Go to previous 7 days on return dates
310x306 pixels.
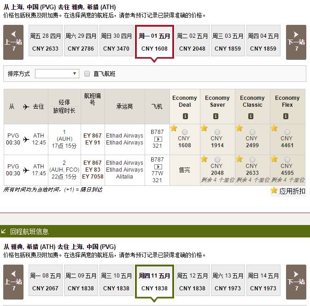click(x=13, y=282)
